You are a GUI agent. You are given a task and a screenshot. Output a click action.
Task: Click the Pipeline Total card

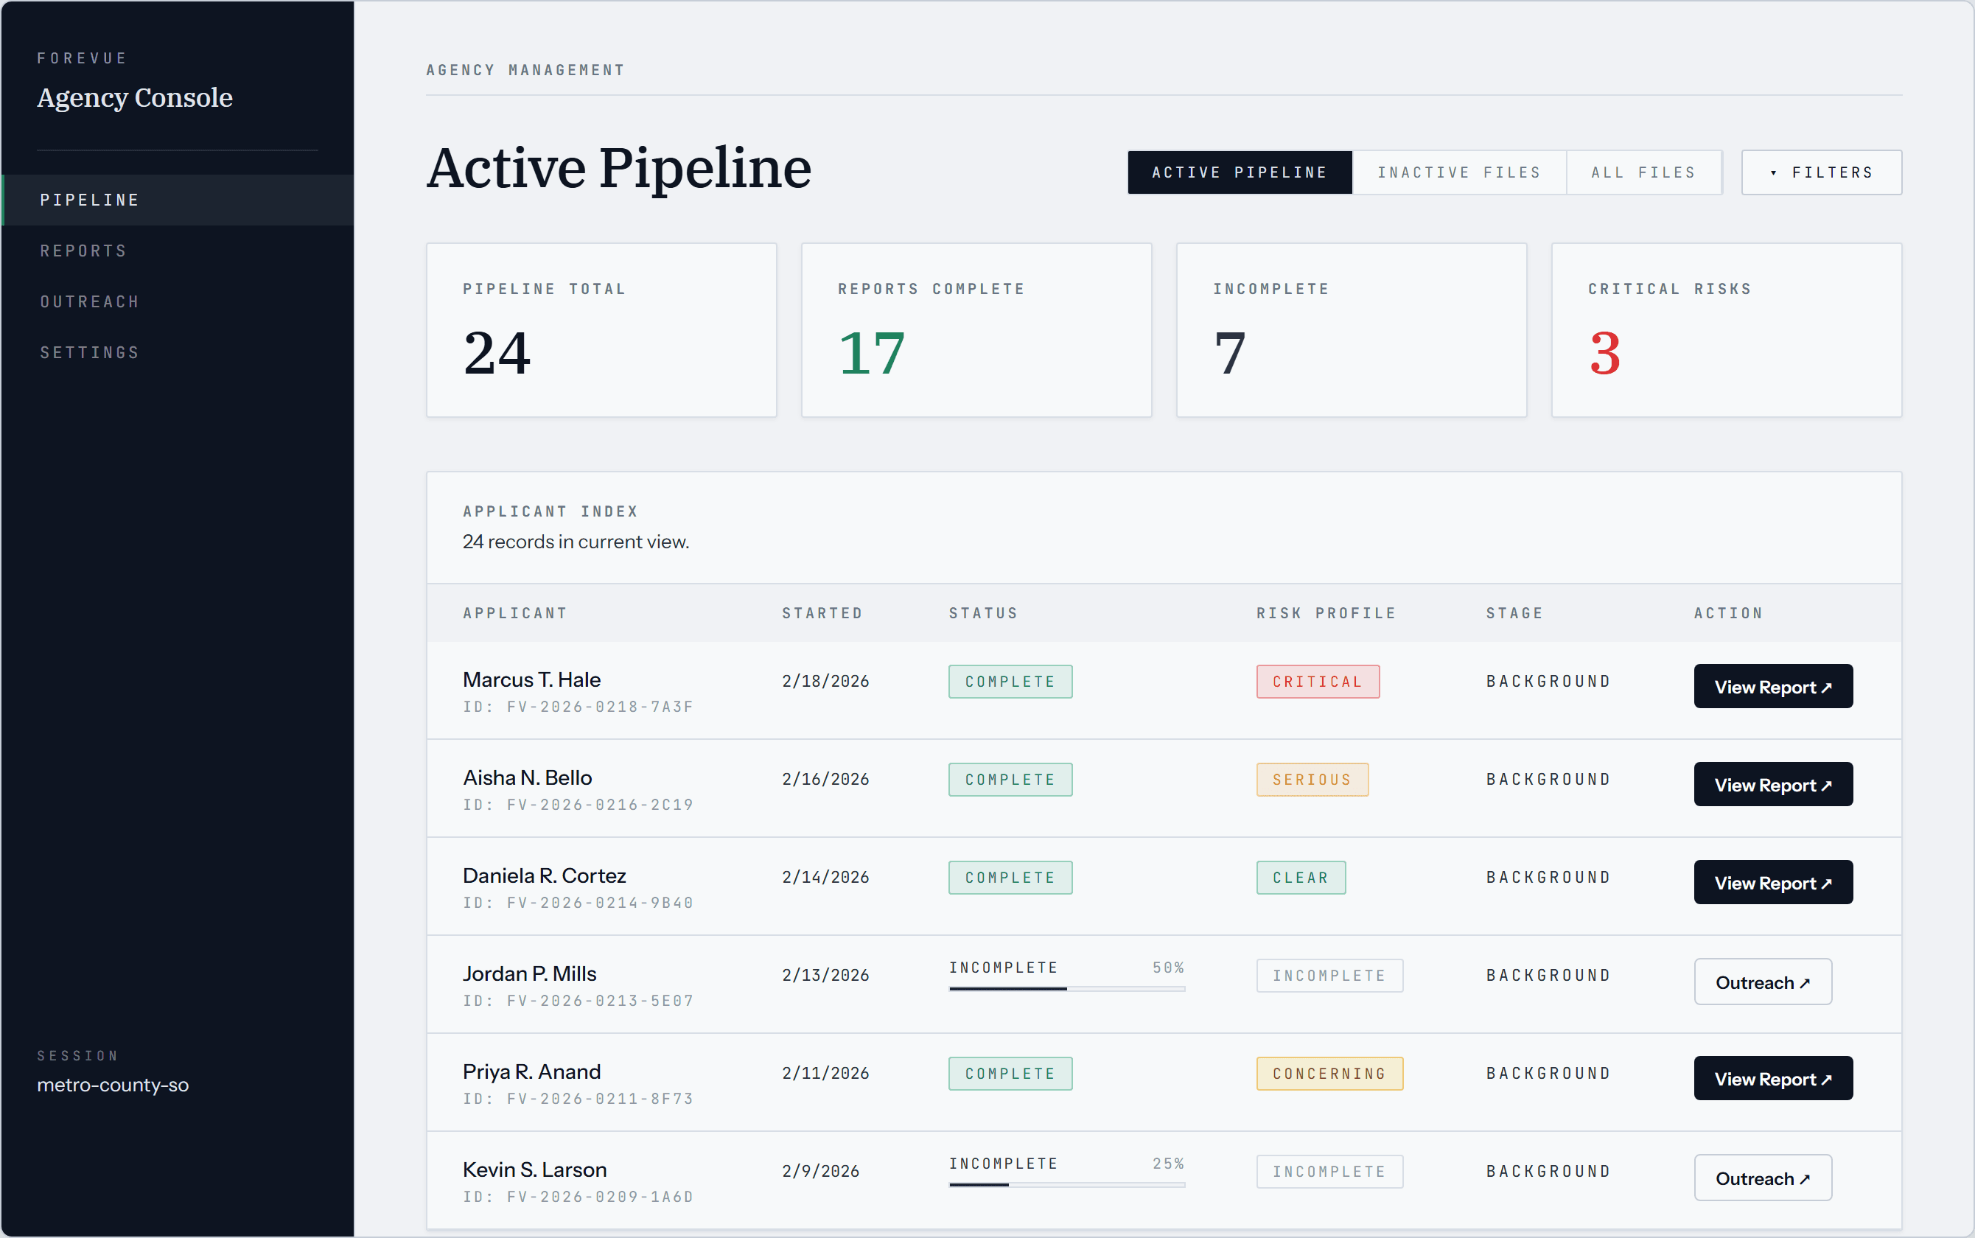(601, 330)
